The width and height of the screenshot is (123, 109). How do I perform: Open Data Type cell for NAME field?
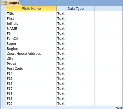pyautogui.click(x=76, y=28)
